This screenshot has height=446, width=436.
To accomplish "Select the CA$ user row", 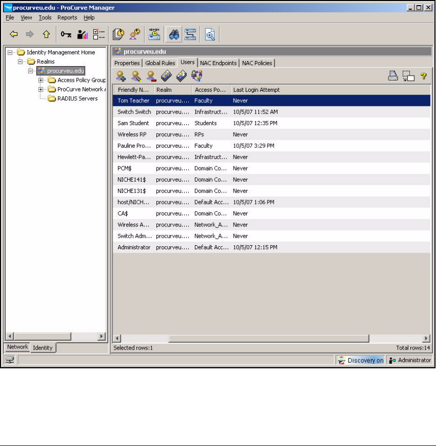I will (271, 213).
